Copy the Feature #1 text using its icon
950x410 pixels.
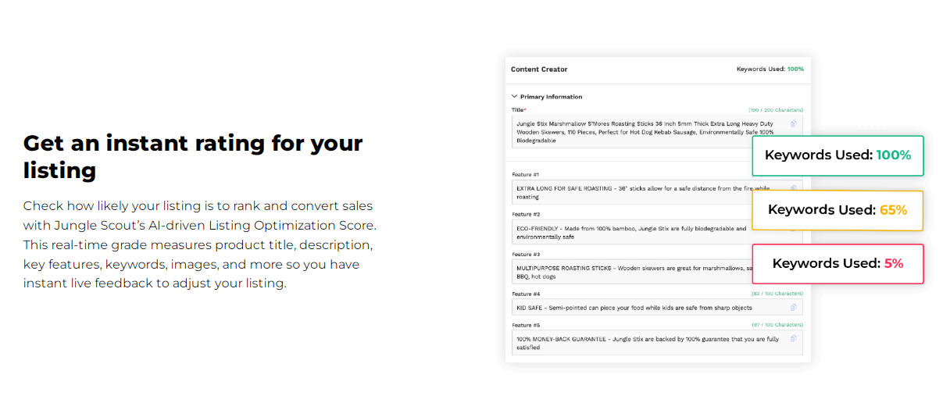point(794,188)
